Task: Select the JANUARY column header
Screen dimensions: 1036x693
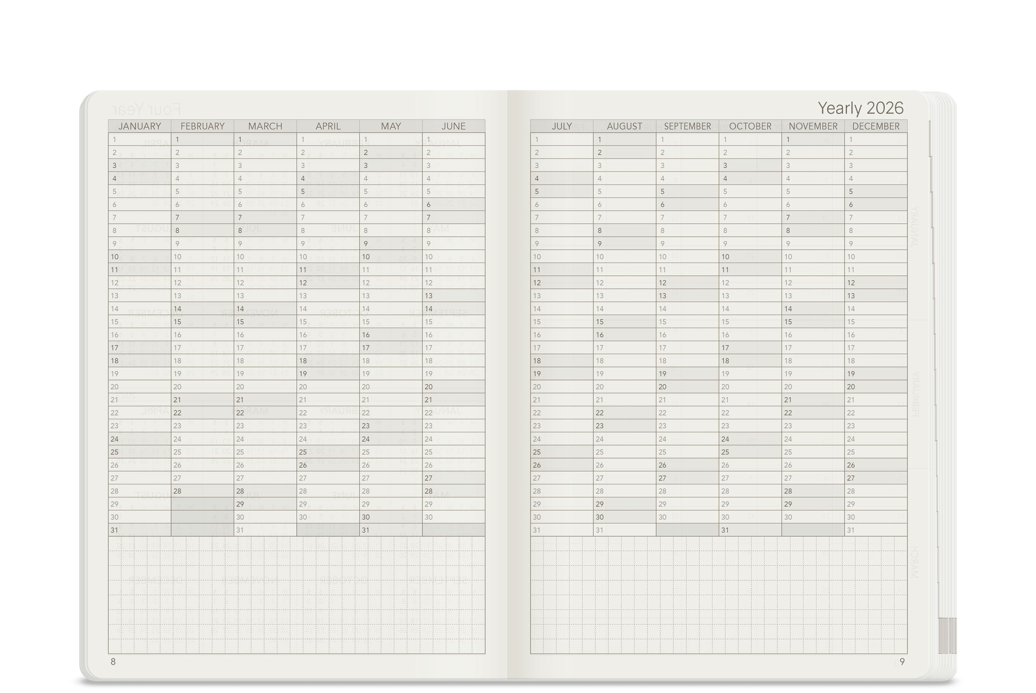Action: [x=140, y=126]
